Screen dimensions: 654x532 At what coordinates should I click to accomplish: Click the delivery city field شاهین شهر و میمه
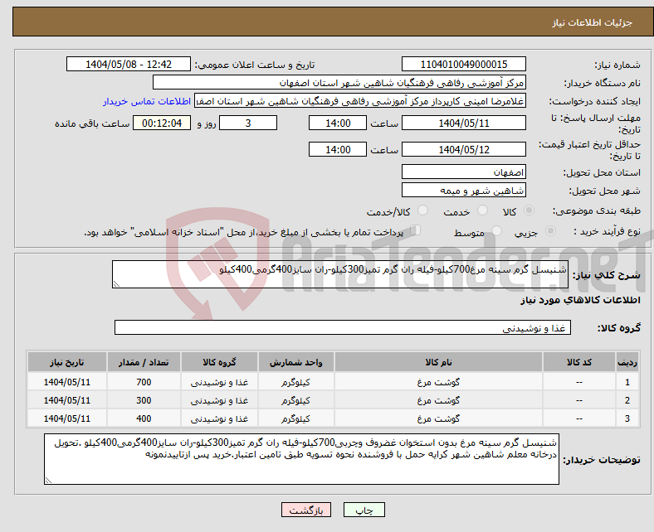463,190
